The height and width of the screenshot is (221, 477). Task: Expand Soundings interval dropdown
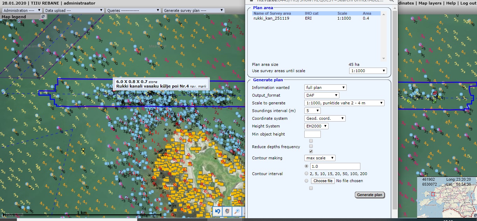312,111
